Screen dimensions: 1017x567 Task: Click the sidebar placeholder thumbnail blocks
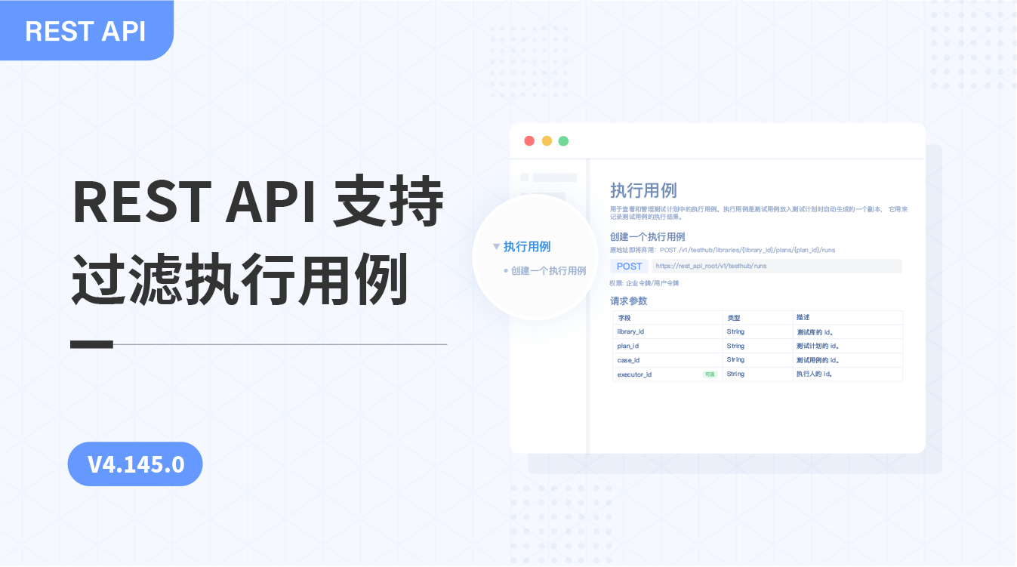tap(547, 177)
